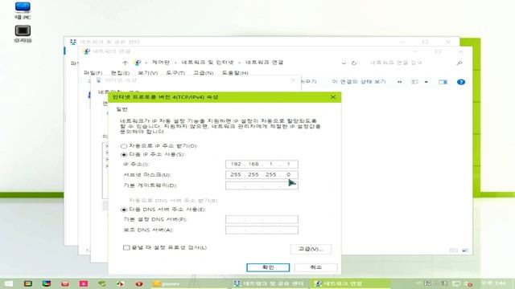Open 보기(V) menu in 네트워크 연결 window
The image size is (515, 289).
coord(148,73)
